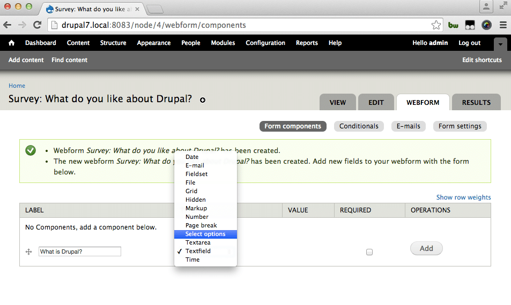Pick the highlighted Select options entry
This screenshot has width=511, height=305.
coord(206,234)
